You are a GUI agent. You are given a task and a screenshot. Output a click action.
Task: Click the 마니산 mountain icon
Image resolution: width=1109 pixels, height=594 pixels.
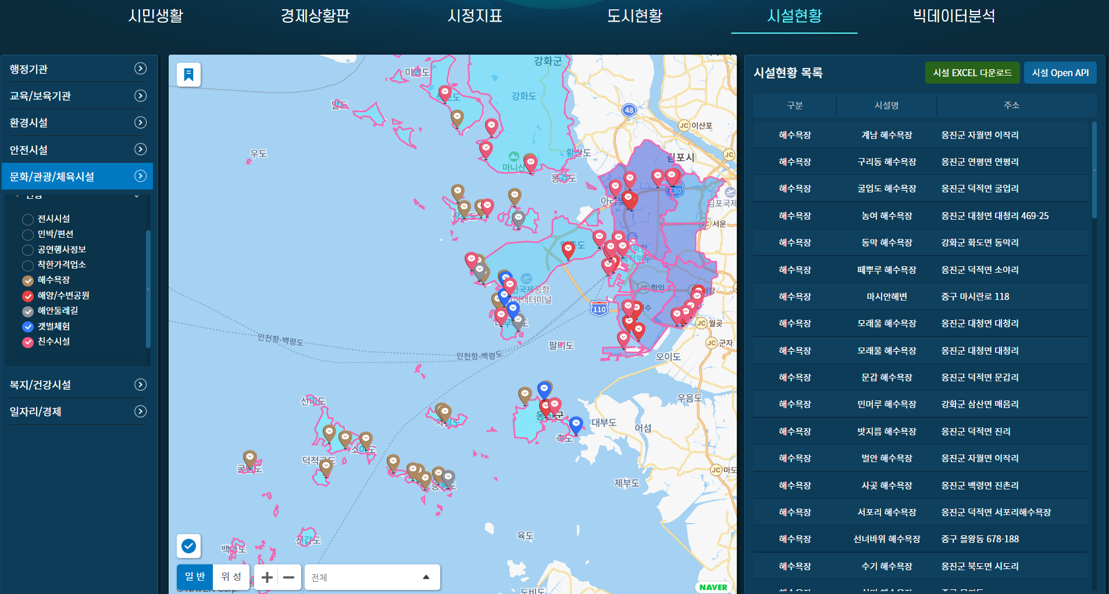pyautogui.click(x=514, y=156)
